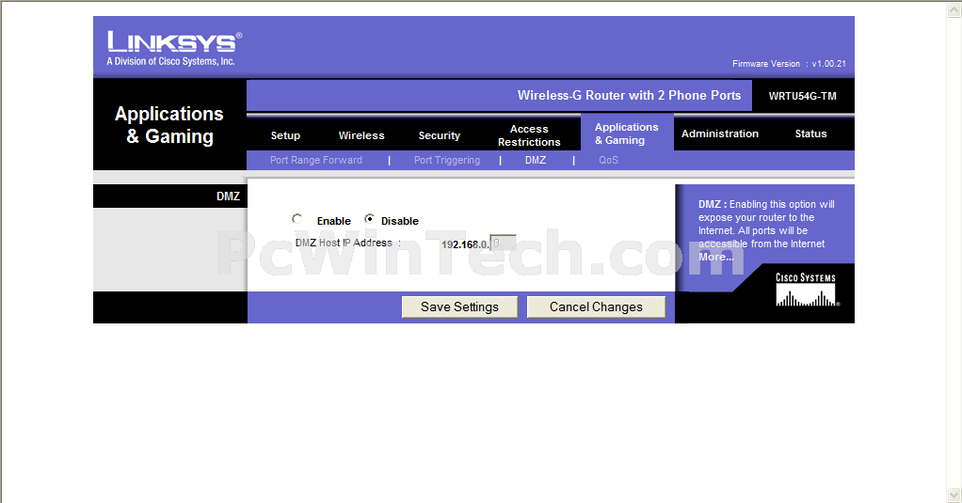
Task: Go to Port Range Forward subtab
Action: (316, 160)
